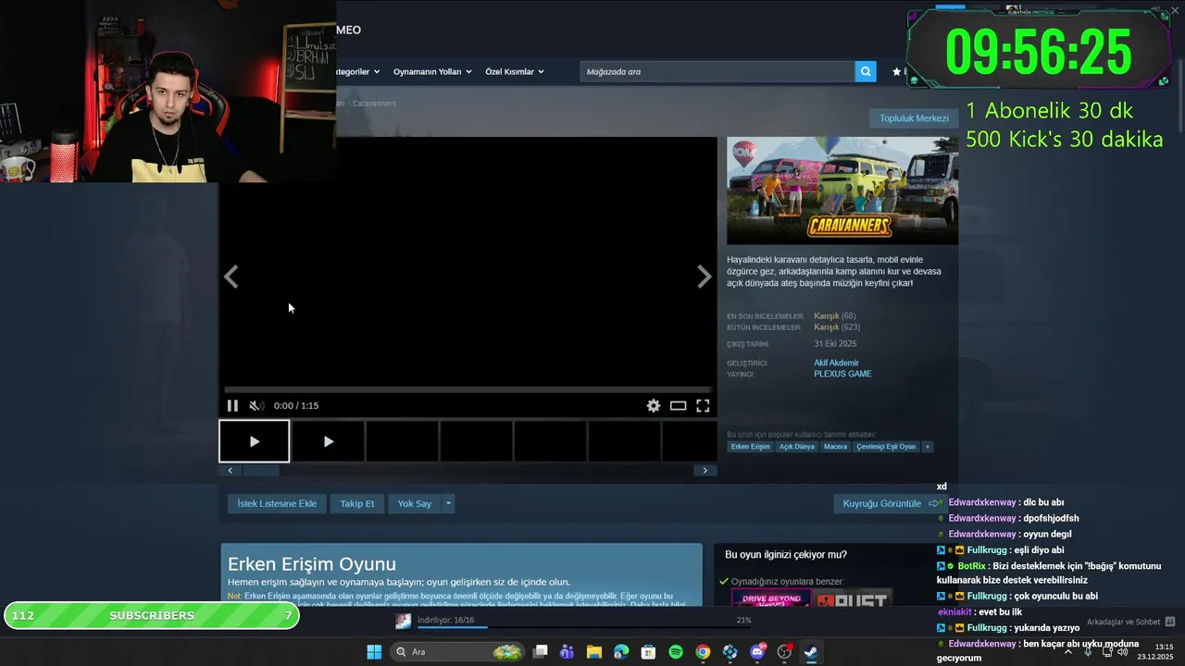Go to the next media item arrow
The width and height of the screenshot is (1185, 666).
tap(705, 277)
